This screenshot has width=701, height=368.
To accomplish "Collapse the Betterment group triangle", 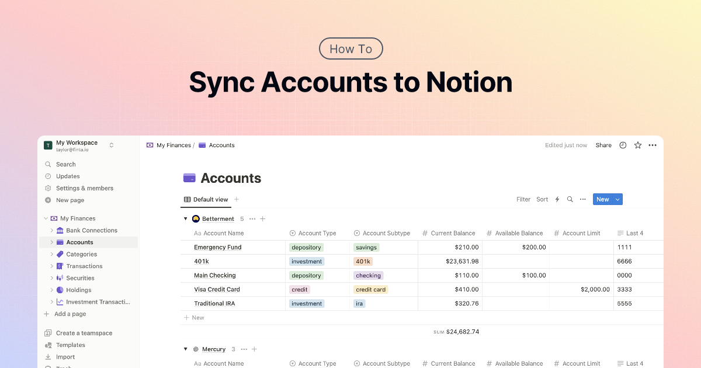I will pyautogui.click(x=185, y=218).
